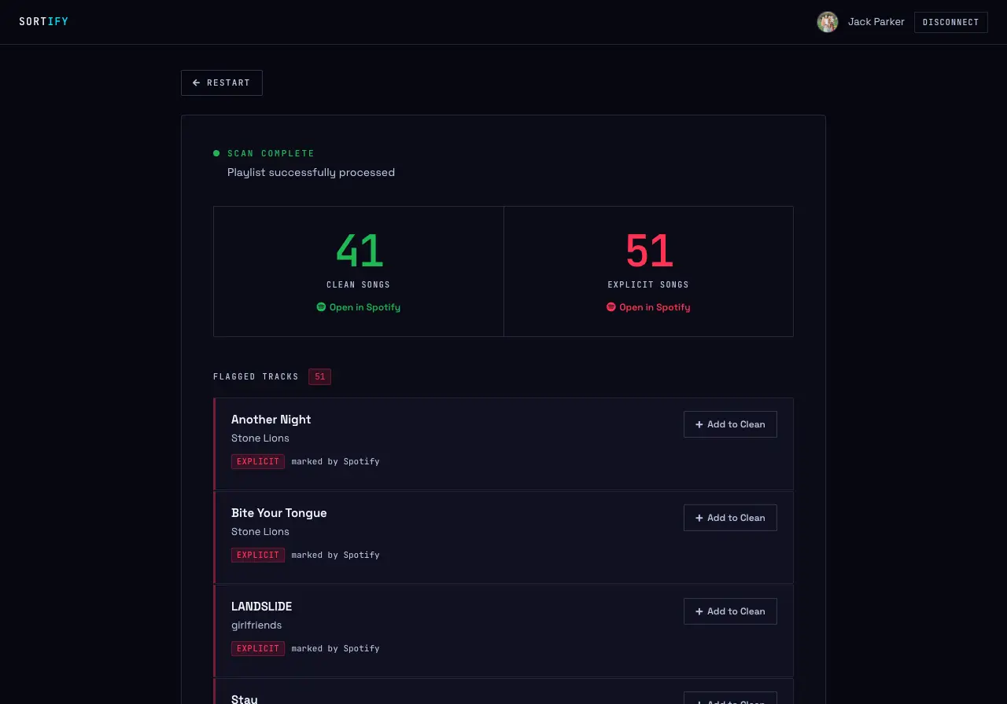Image resolution: width=1007 pixels, height=704 pixels.
Task: Click the Flagged Tracks heading
Action: tap(256, 377)
